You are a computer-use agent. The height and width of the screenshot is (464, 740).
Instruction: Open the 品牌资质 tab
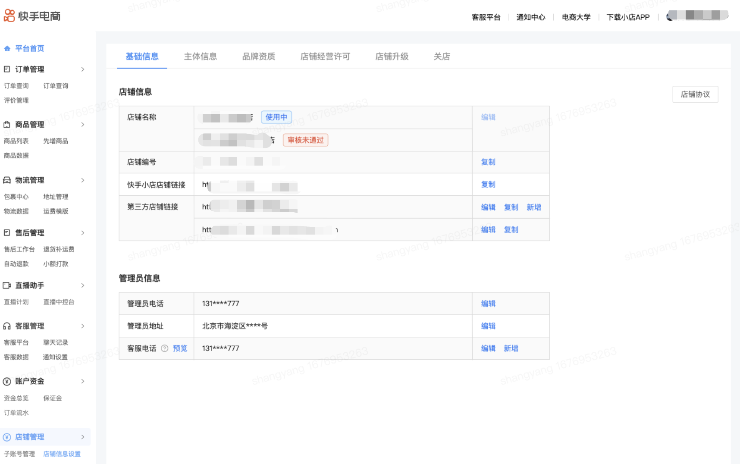point(258,56)
